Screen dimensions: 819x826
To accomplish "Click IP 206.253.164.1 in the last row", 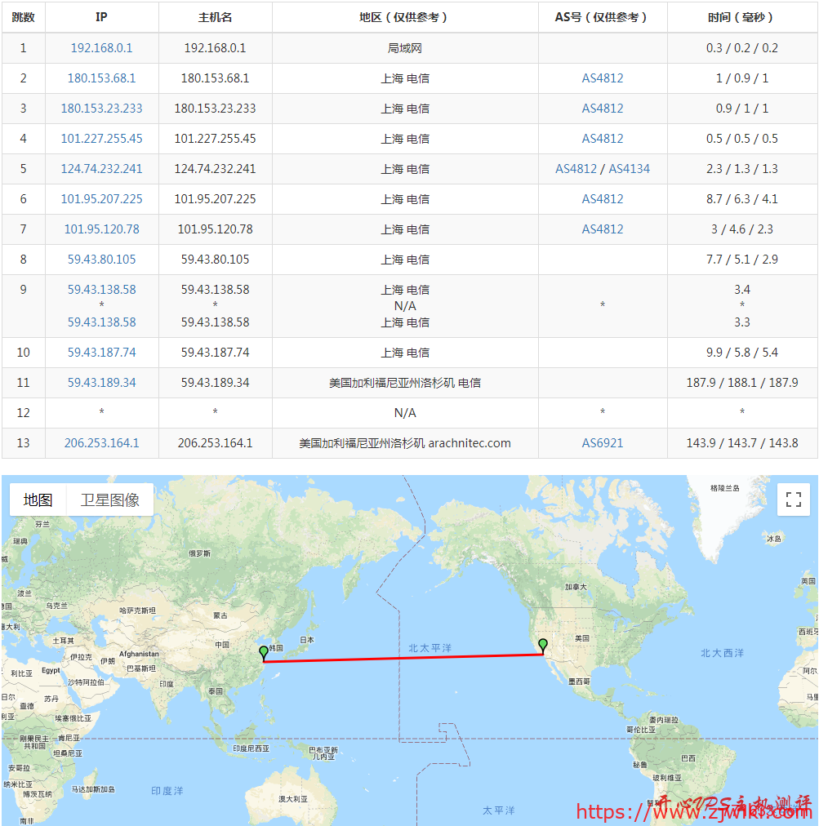I will click(101, 443).
